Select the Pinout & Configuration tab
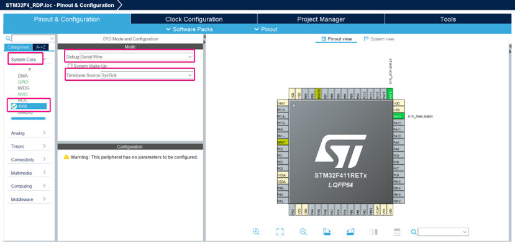The width and height of the screenshot is (515, 245). click(66, 19)
